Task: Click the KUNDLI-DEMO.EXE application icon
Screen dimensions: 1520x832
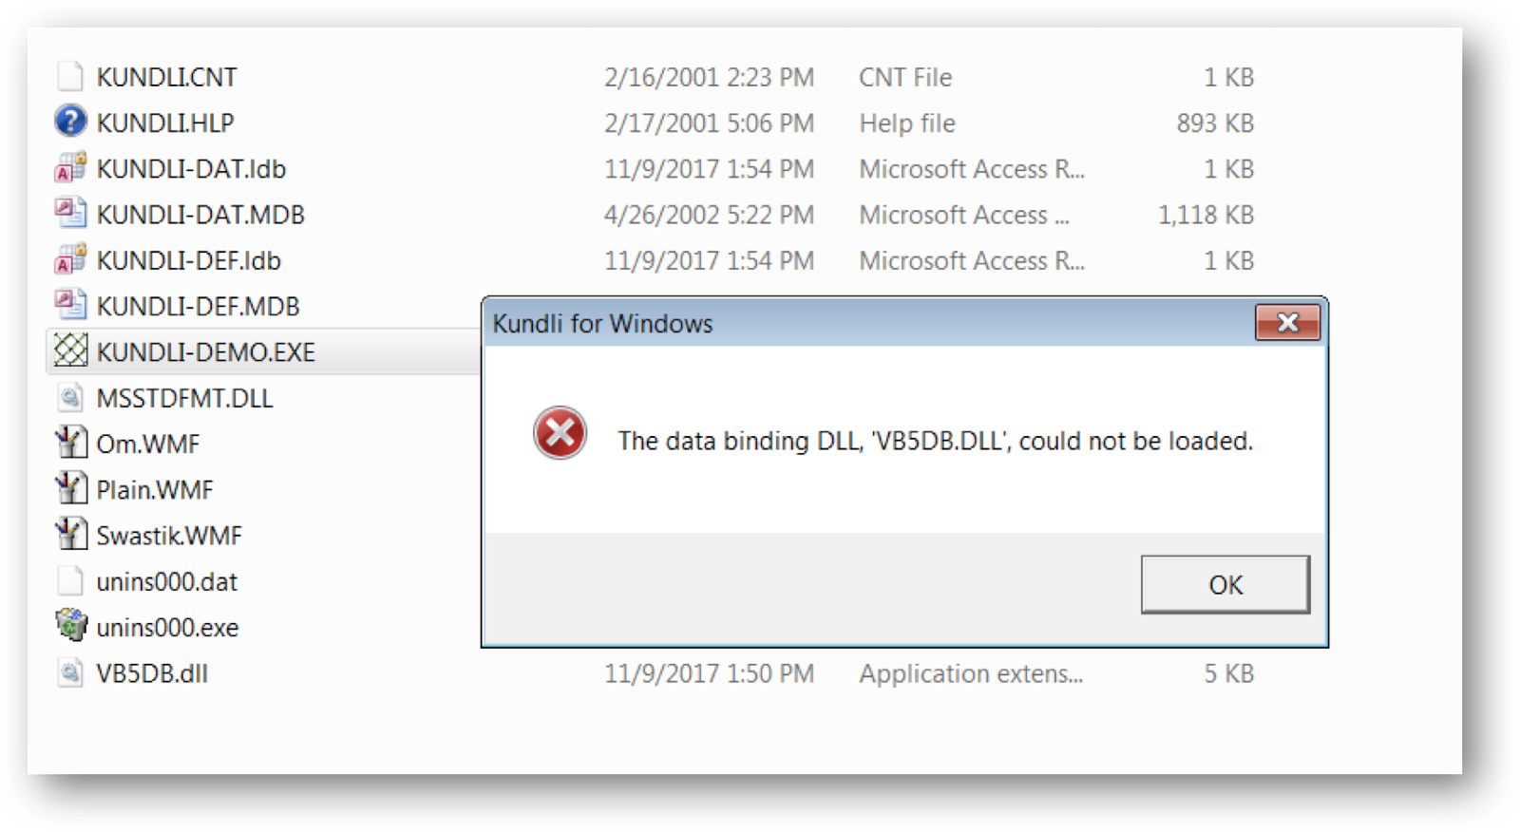Action: coord(70,351)
